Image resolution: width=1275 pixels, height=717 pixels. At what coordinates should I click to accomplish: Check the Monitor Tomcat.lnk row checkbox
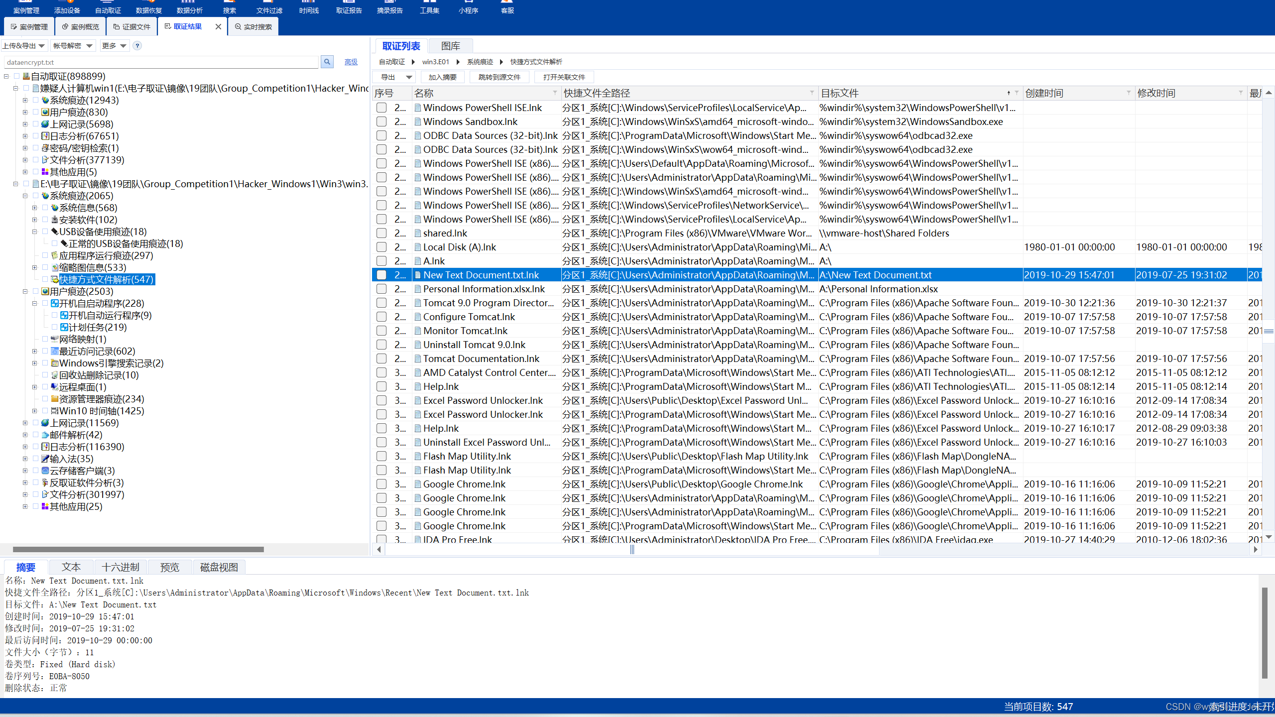[x=382, y=331]
